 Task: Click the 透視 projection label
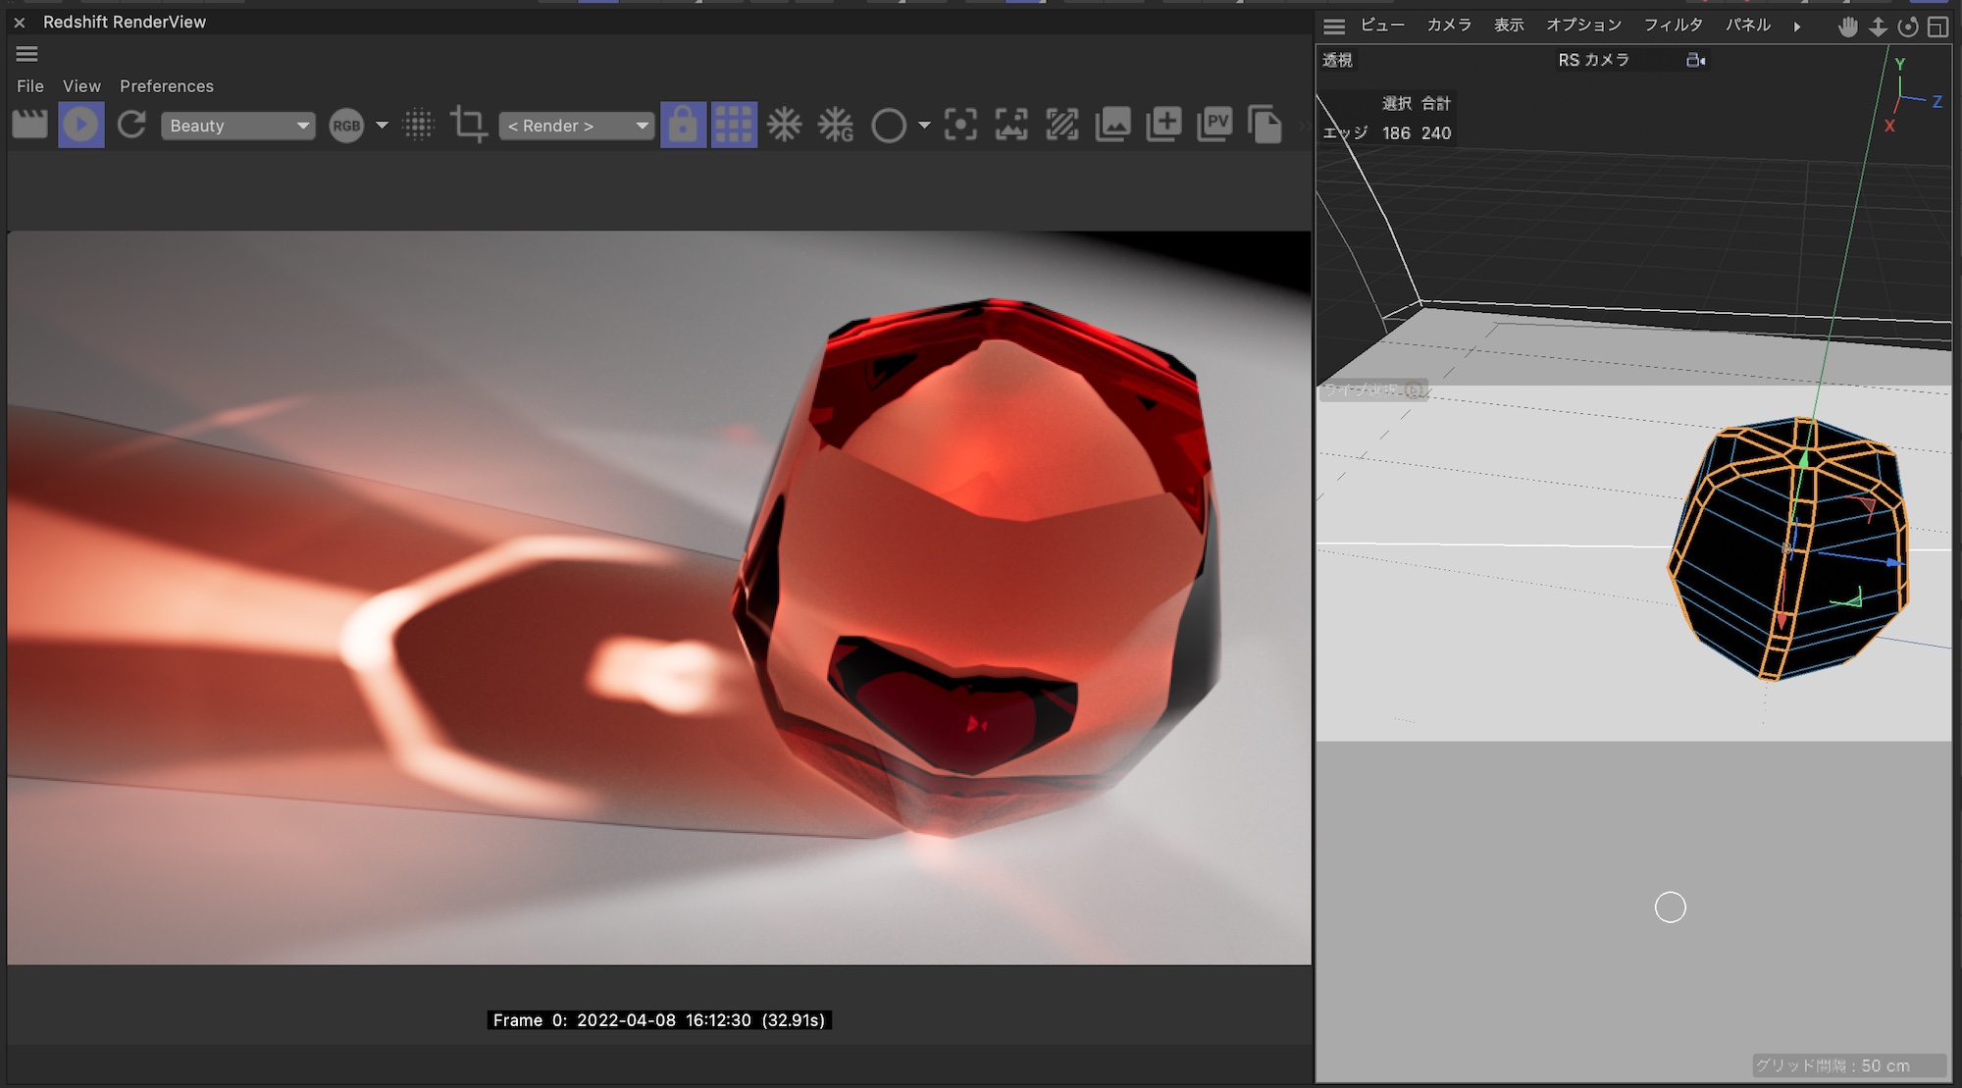tap(1337, 60)
